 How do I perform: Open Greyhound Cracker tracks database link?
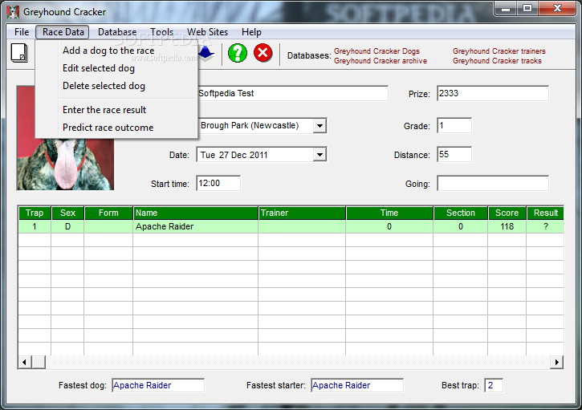tap(497, 61)
